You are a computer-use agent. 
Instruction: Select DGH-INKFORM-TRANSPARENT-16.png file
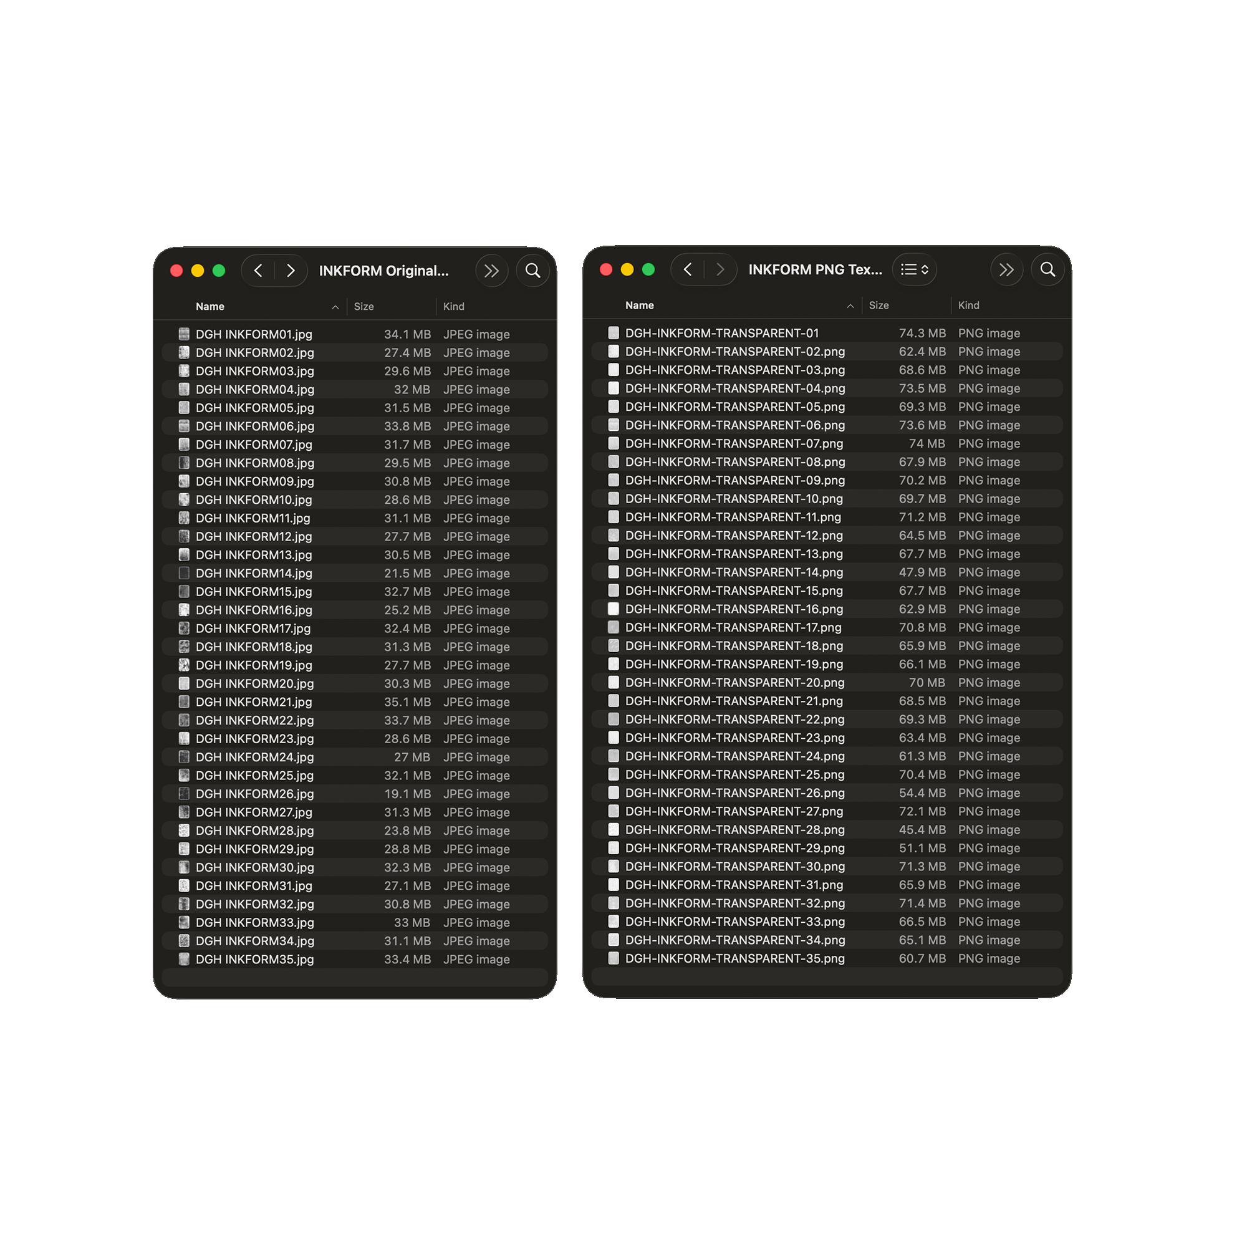733,609
